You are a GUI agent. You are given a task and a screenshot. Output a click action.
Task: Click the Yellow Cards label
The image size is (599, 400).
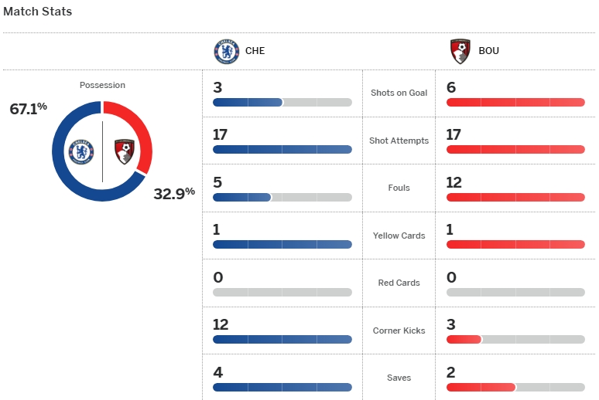pos(399,236)
